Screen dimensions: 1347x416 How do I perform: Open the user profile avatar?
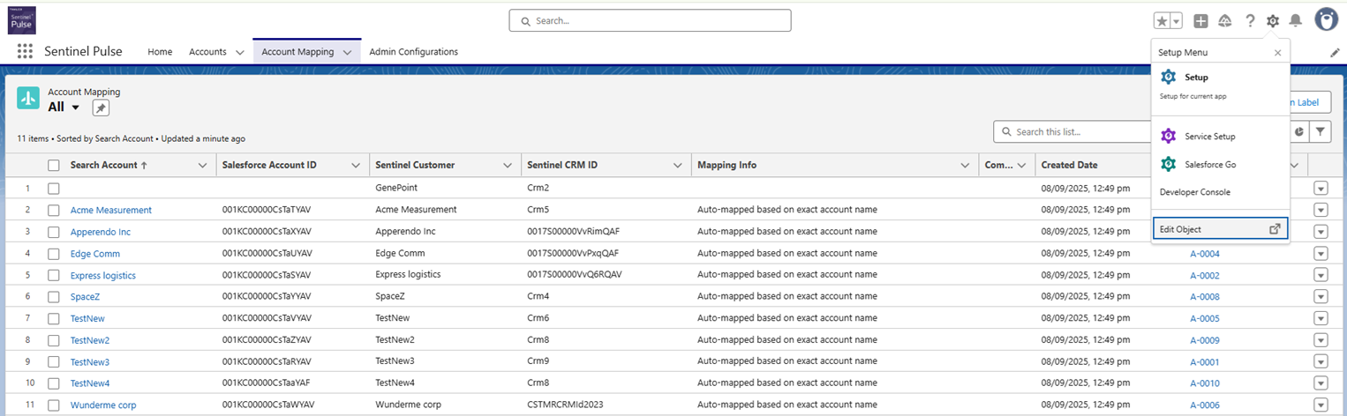(x=1326, y=20)
